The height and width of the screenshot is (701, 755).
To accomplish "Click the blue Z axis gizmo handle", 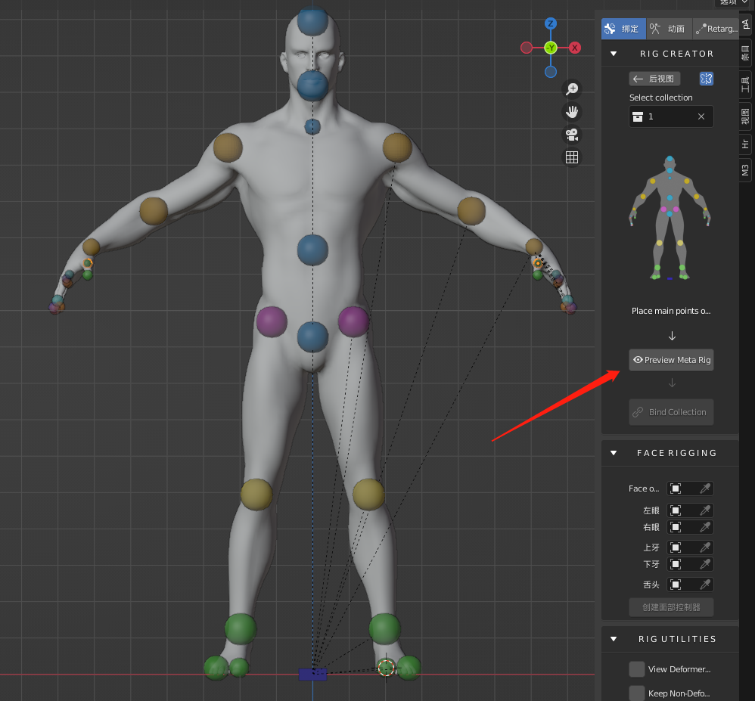I will coord(550,23).
